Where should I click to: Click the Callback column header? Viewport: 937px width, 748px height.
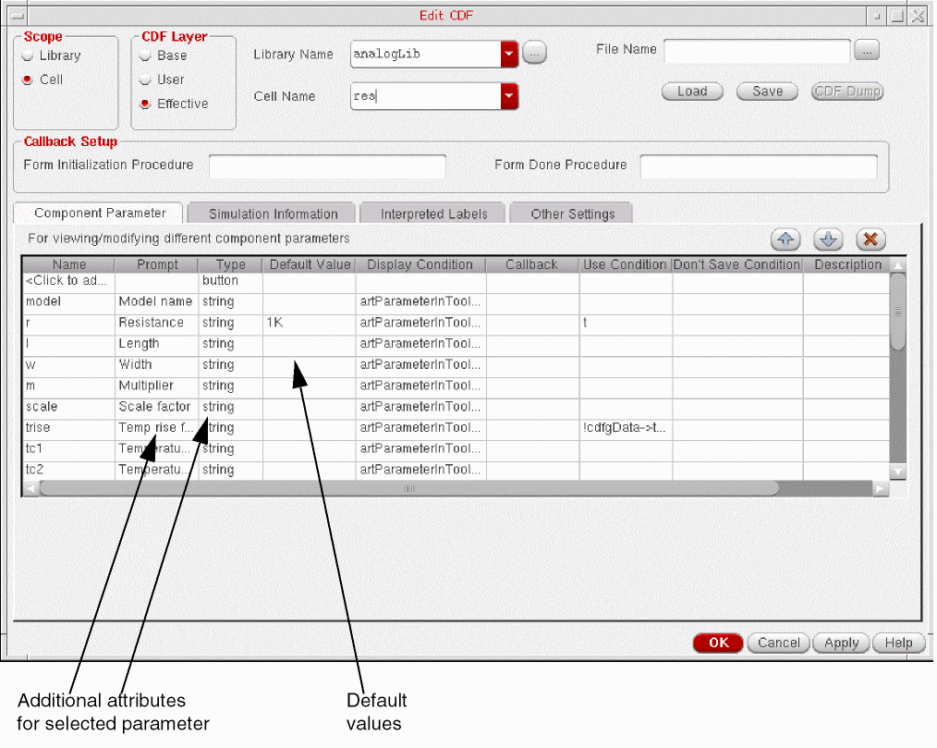(x=532, y=264)
